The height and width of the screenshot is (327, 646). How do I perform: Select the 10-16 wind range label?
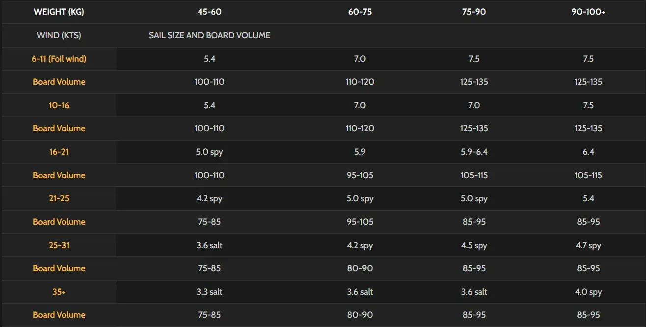(59, 105)
